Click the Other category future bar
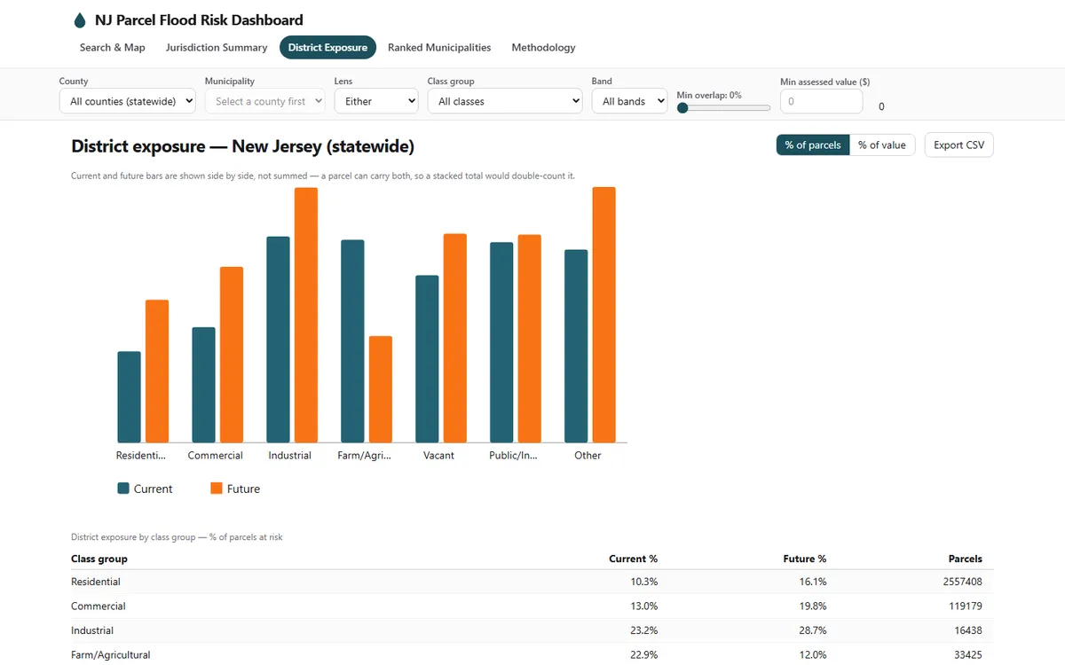The width and height of the screenshot is (1065, 665). click(604, 315)
